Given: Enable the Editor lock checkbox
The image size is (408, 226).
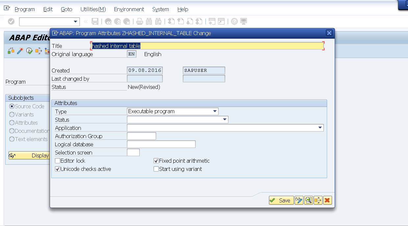Looking at the screenshot, I should (x=58, y=161).
